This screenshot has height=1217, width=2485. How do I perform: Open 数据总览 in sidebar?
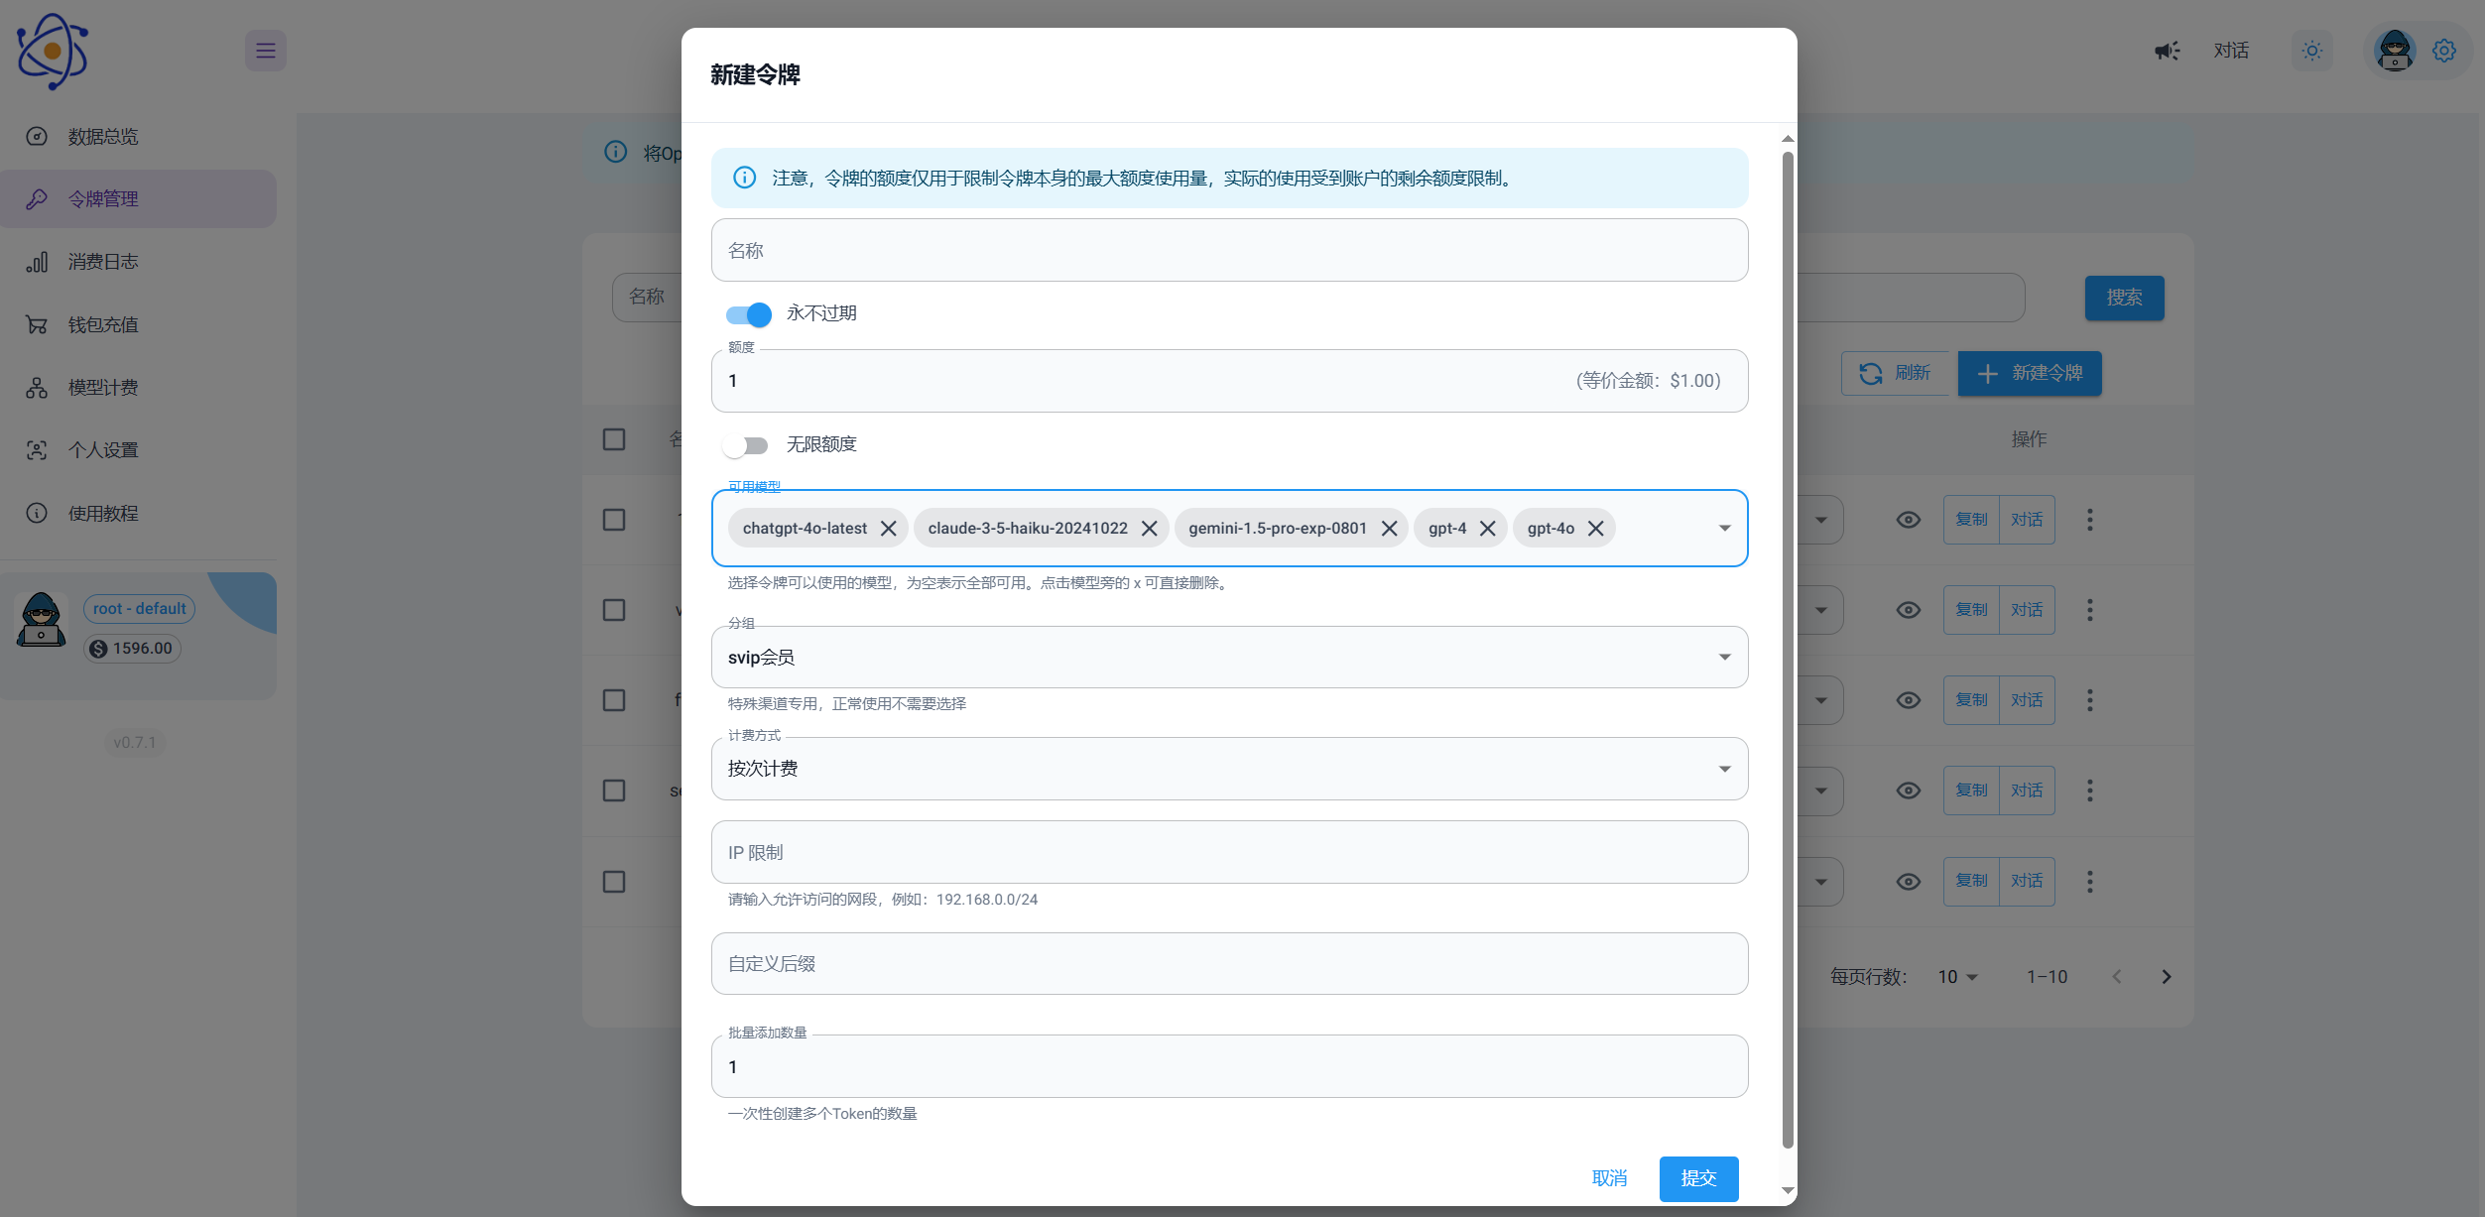click(139, 136)
